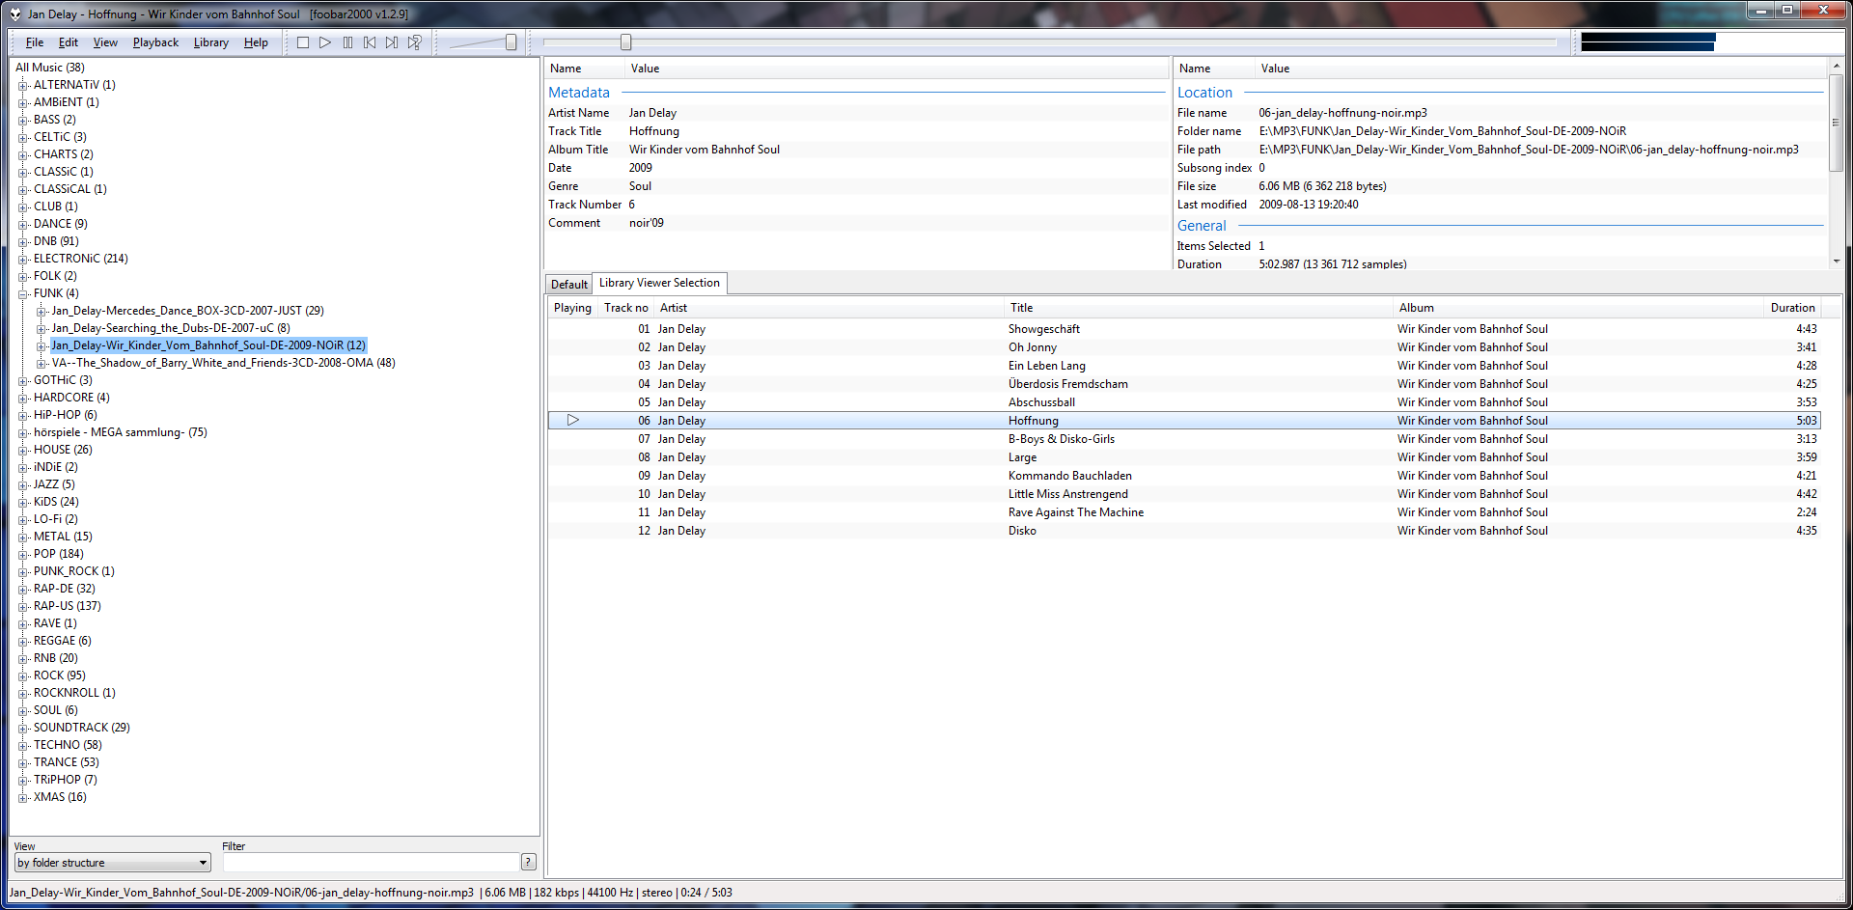
Task: Click the spectrum visualization panel
Action: click(x=1709, y=42)
